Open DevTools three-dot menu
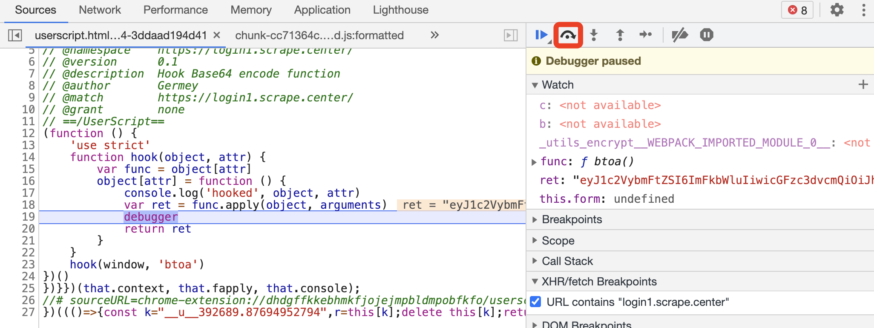This screenshot has width=874, height=328. 864,10
